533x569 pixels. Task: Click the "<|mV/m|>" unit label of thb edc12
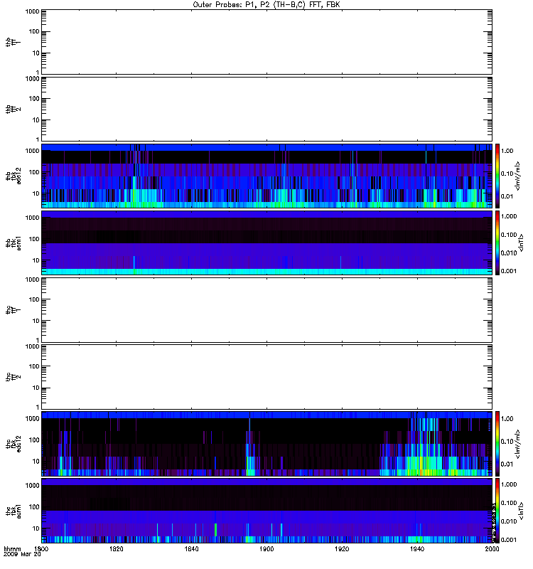click(517, 176)
